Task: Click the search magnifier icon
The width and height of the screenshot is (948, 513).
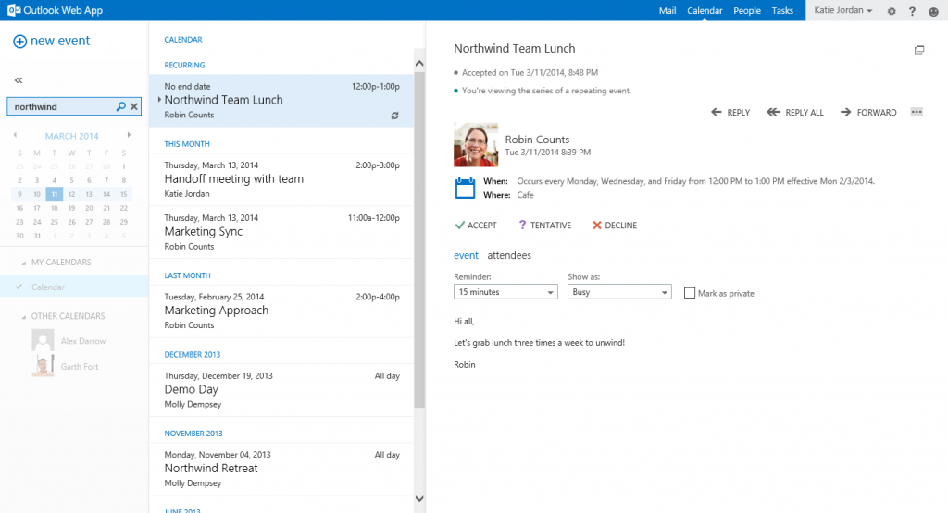Action: click(120, 107)
